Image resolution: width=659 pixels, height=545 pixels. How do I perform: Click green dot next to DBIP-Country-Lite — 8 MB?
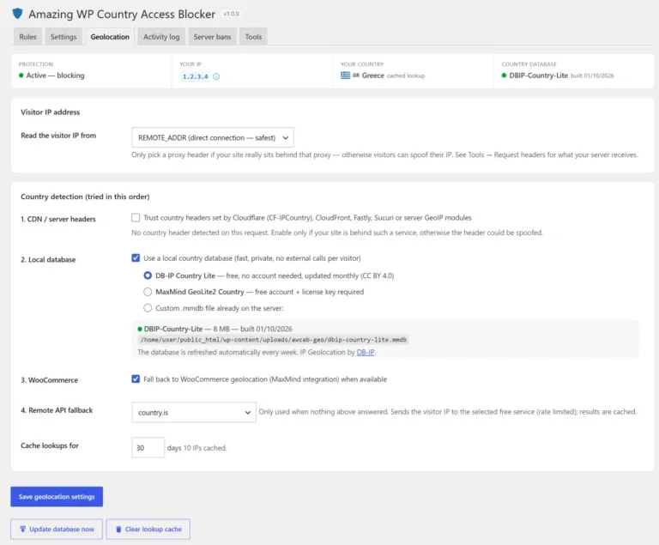tap(140, 329)
